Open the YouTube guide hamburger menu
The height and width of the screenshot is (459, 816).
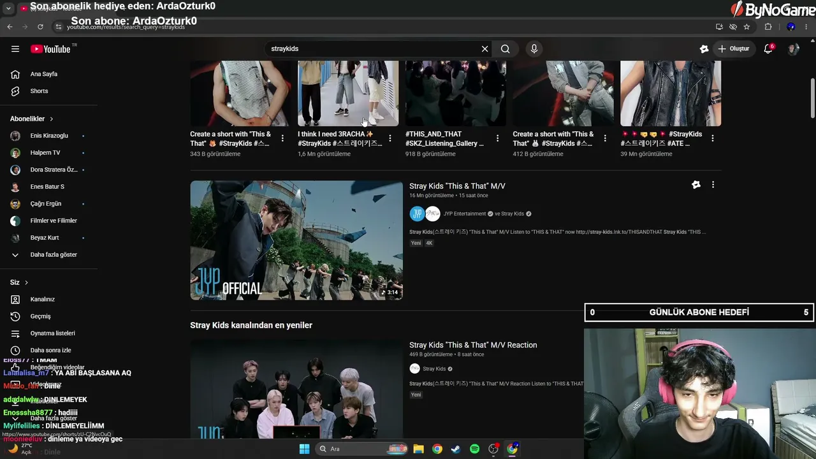(x=15, y=49)
